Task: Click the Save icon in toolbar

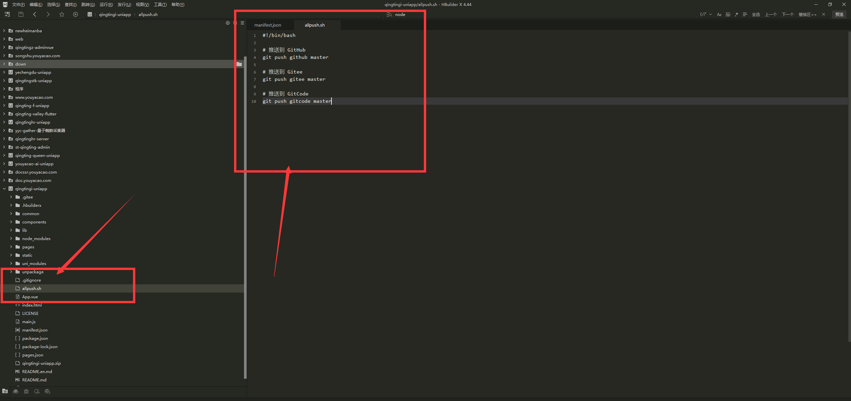Action: point(21,14)
